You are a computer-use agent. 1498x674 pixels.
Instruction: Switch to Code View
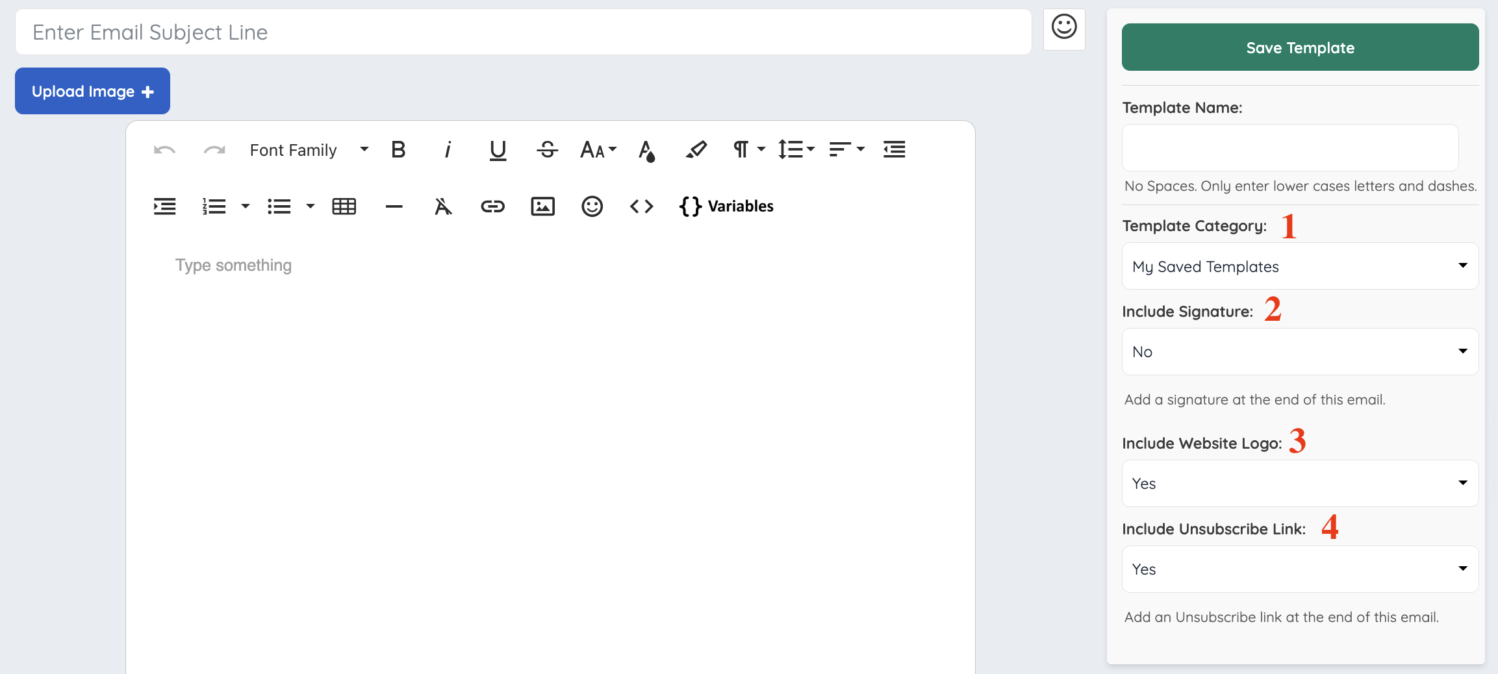pos(642,206)
